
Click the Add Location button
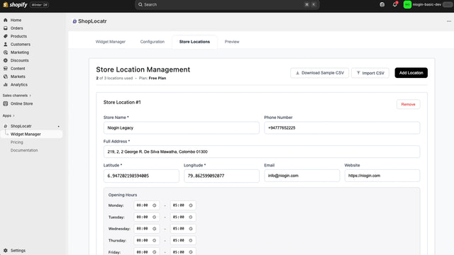[x=411, y=73]
